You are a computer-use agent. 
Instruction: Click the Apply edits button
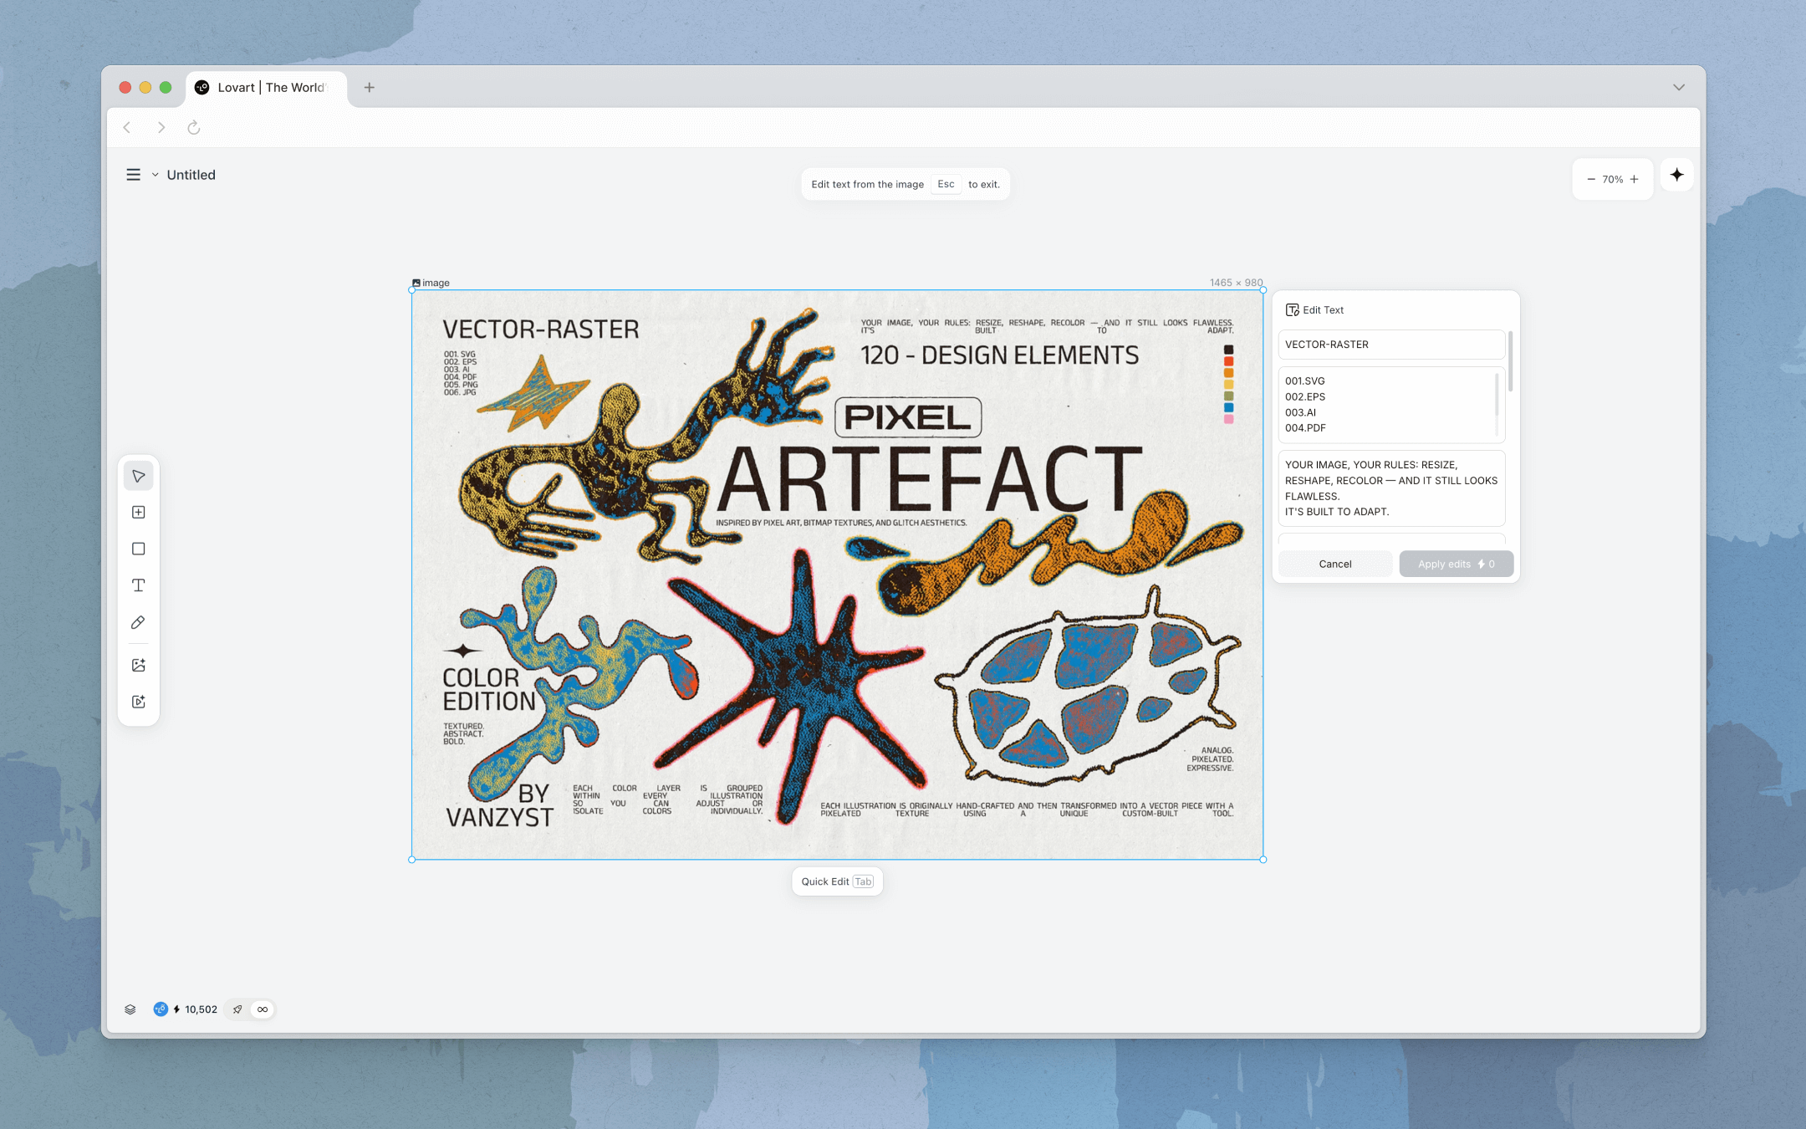[x=1456, y=564]
